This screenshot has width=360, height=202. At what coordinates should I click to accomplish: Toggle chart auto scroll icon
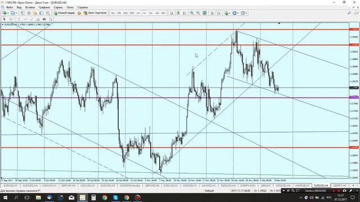coord(213,13)
